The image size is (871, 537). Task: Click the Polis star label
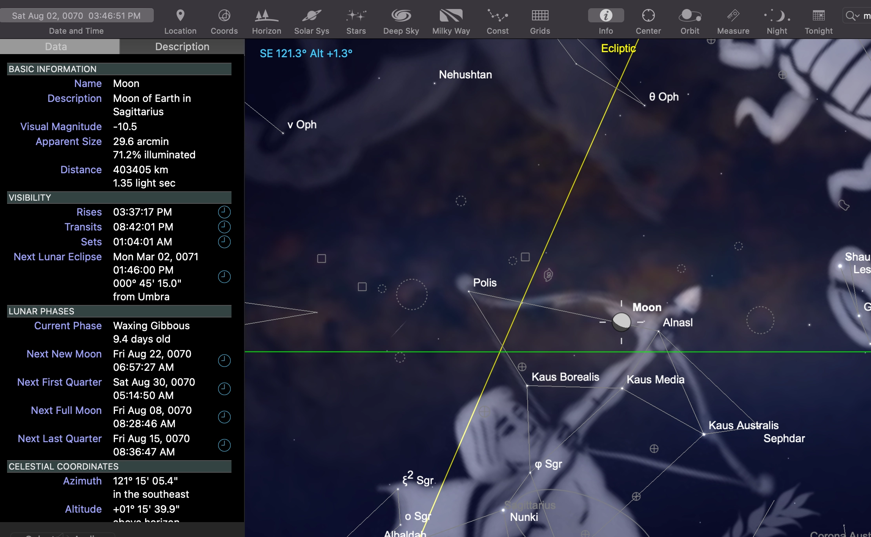485,283
